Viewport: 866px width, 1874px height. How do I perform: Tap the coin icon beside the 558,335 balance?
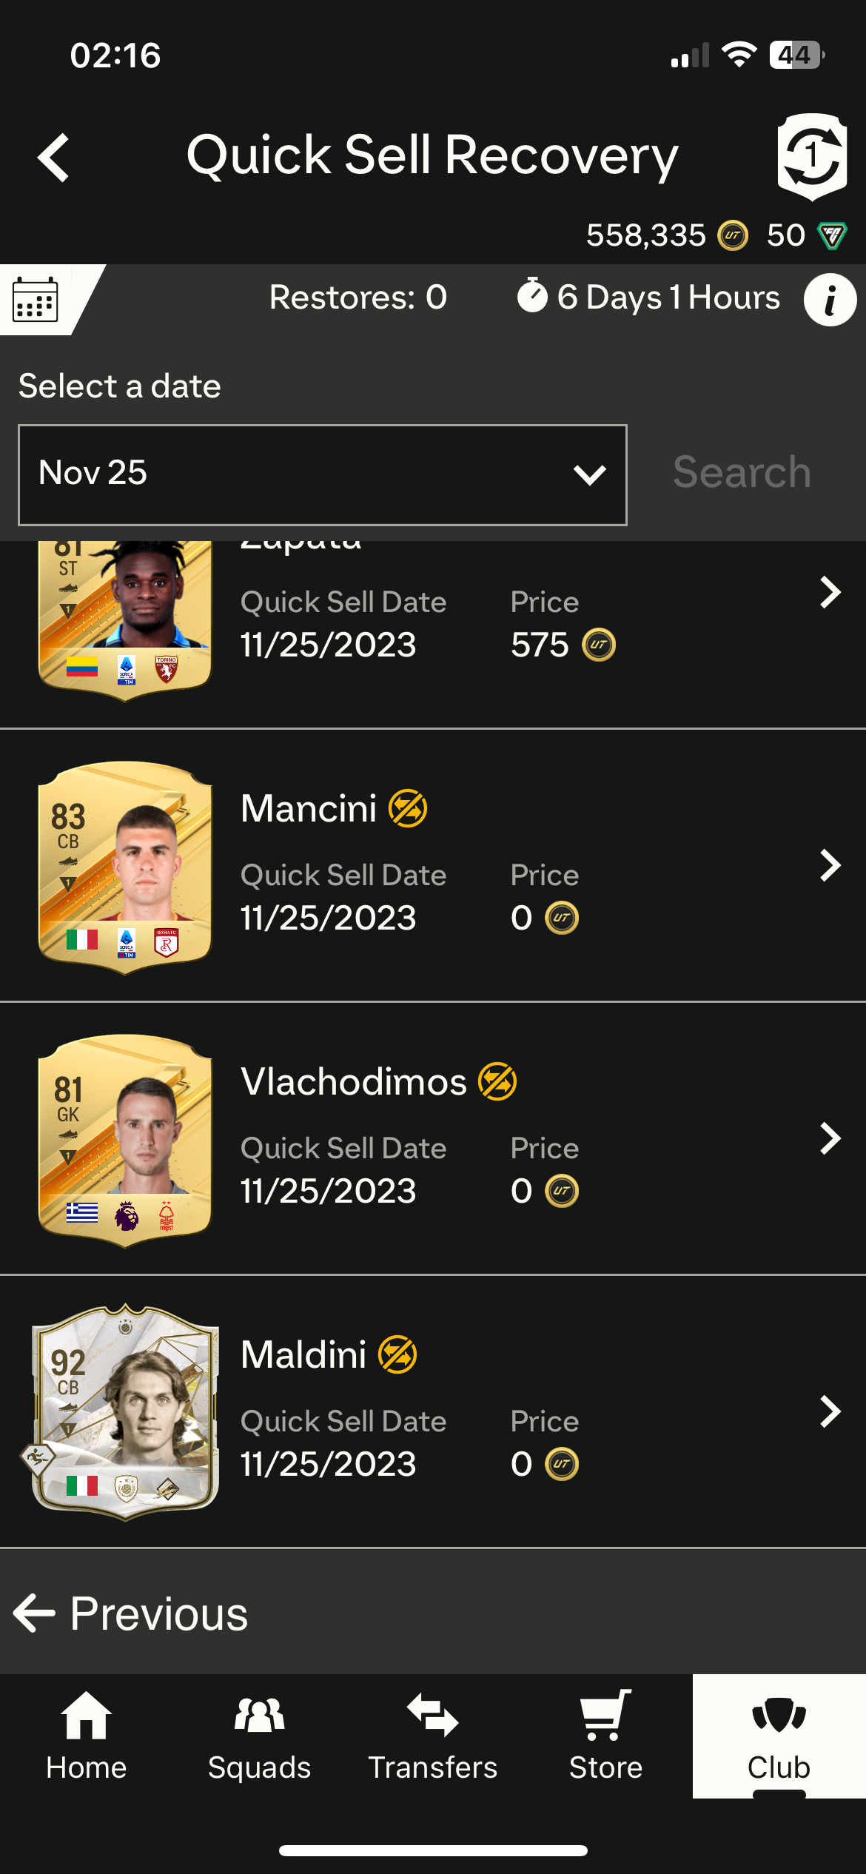pyautogui.click(x=733, y=235)
